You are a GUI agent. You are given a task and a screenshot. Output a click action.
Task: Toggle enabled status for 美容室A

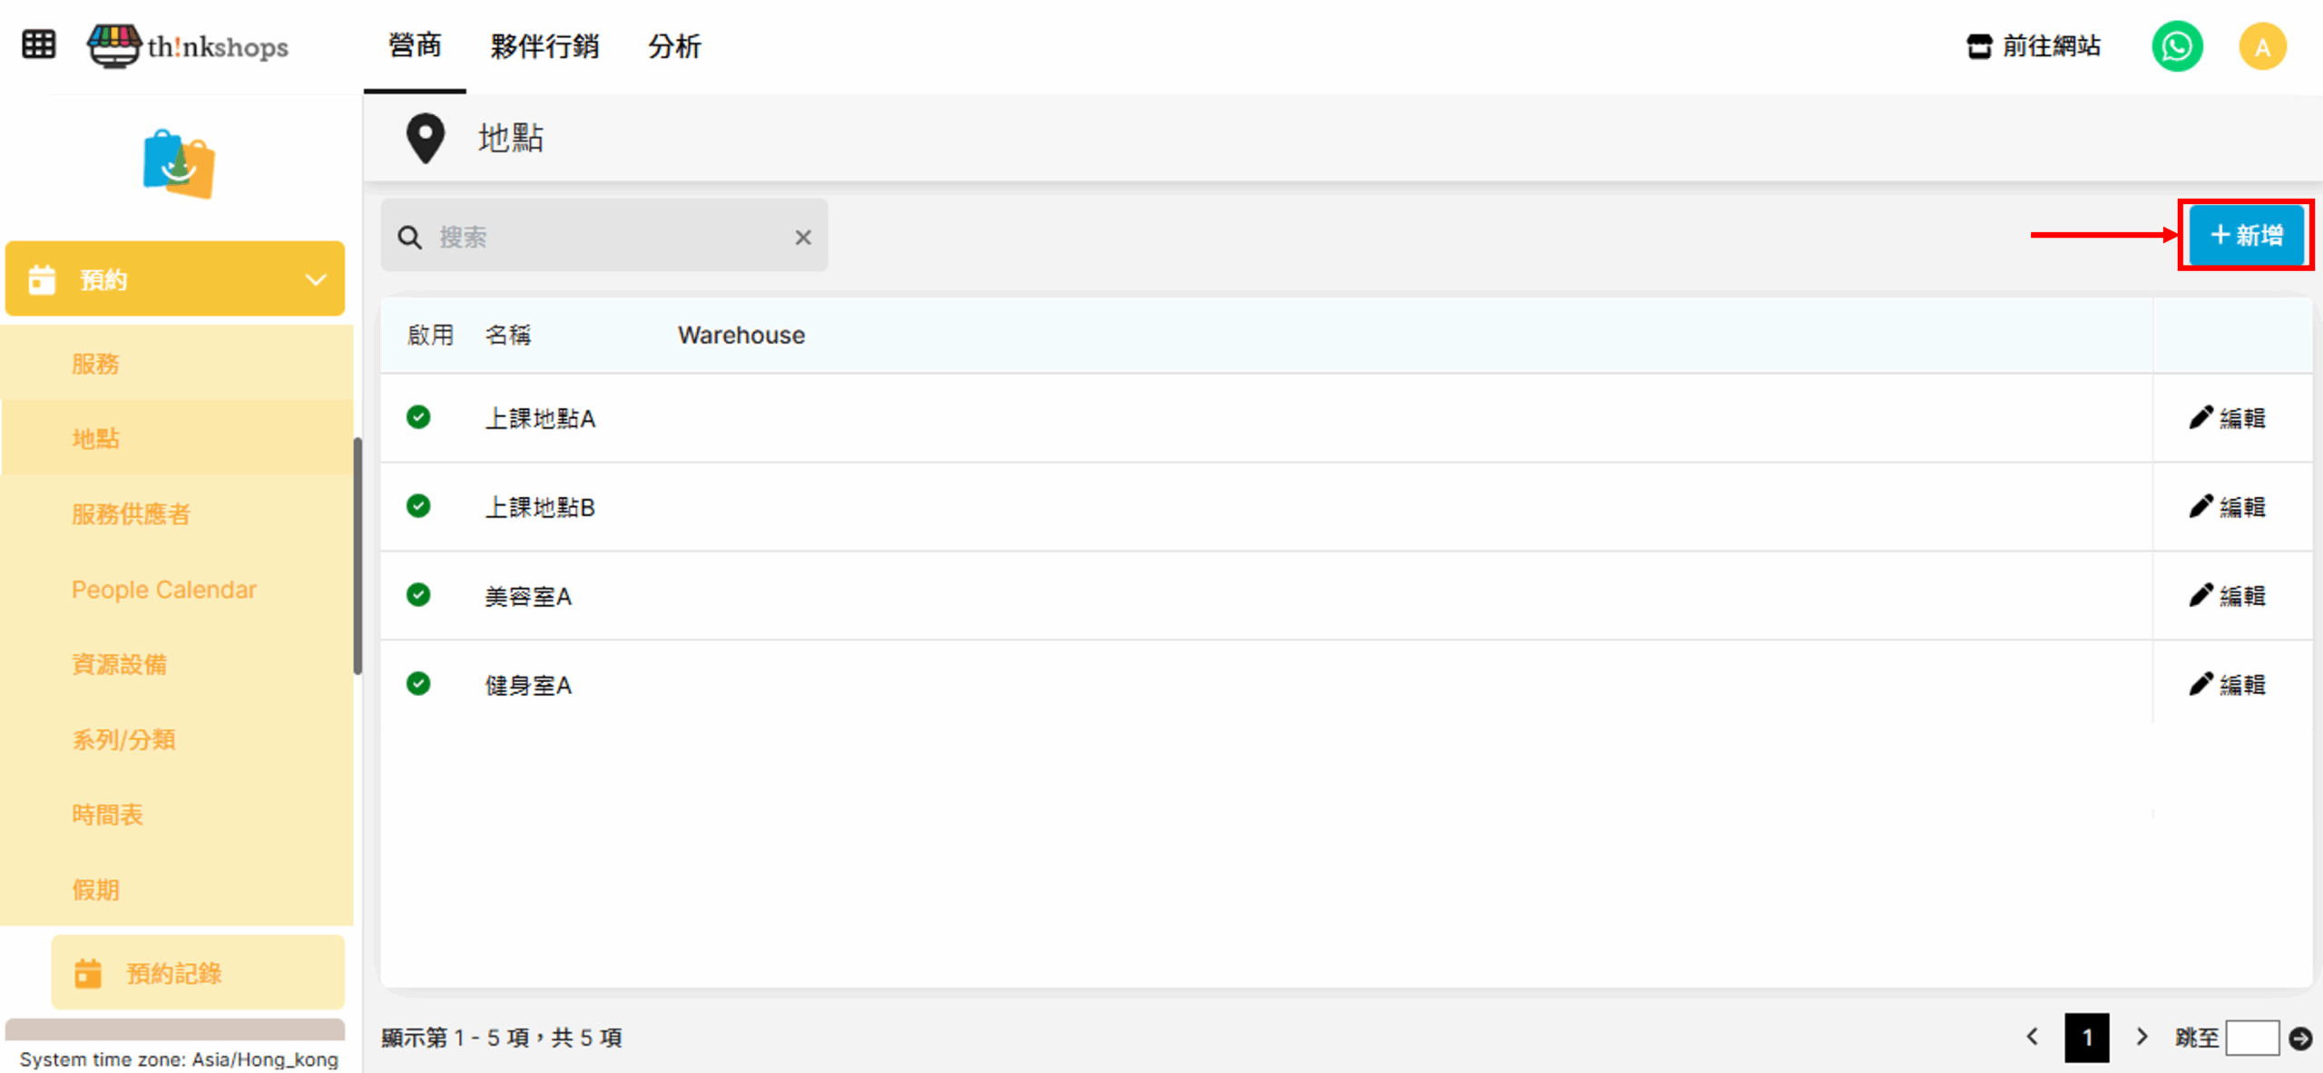click(418, 595)
